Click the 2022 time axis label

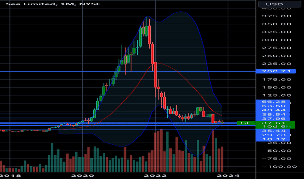155,176
